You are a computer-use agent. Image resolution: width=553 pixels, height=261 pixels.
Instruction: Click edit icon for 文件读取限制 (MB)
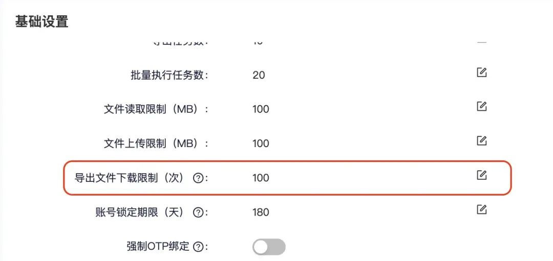481,106
